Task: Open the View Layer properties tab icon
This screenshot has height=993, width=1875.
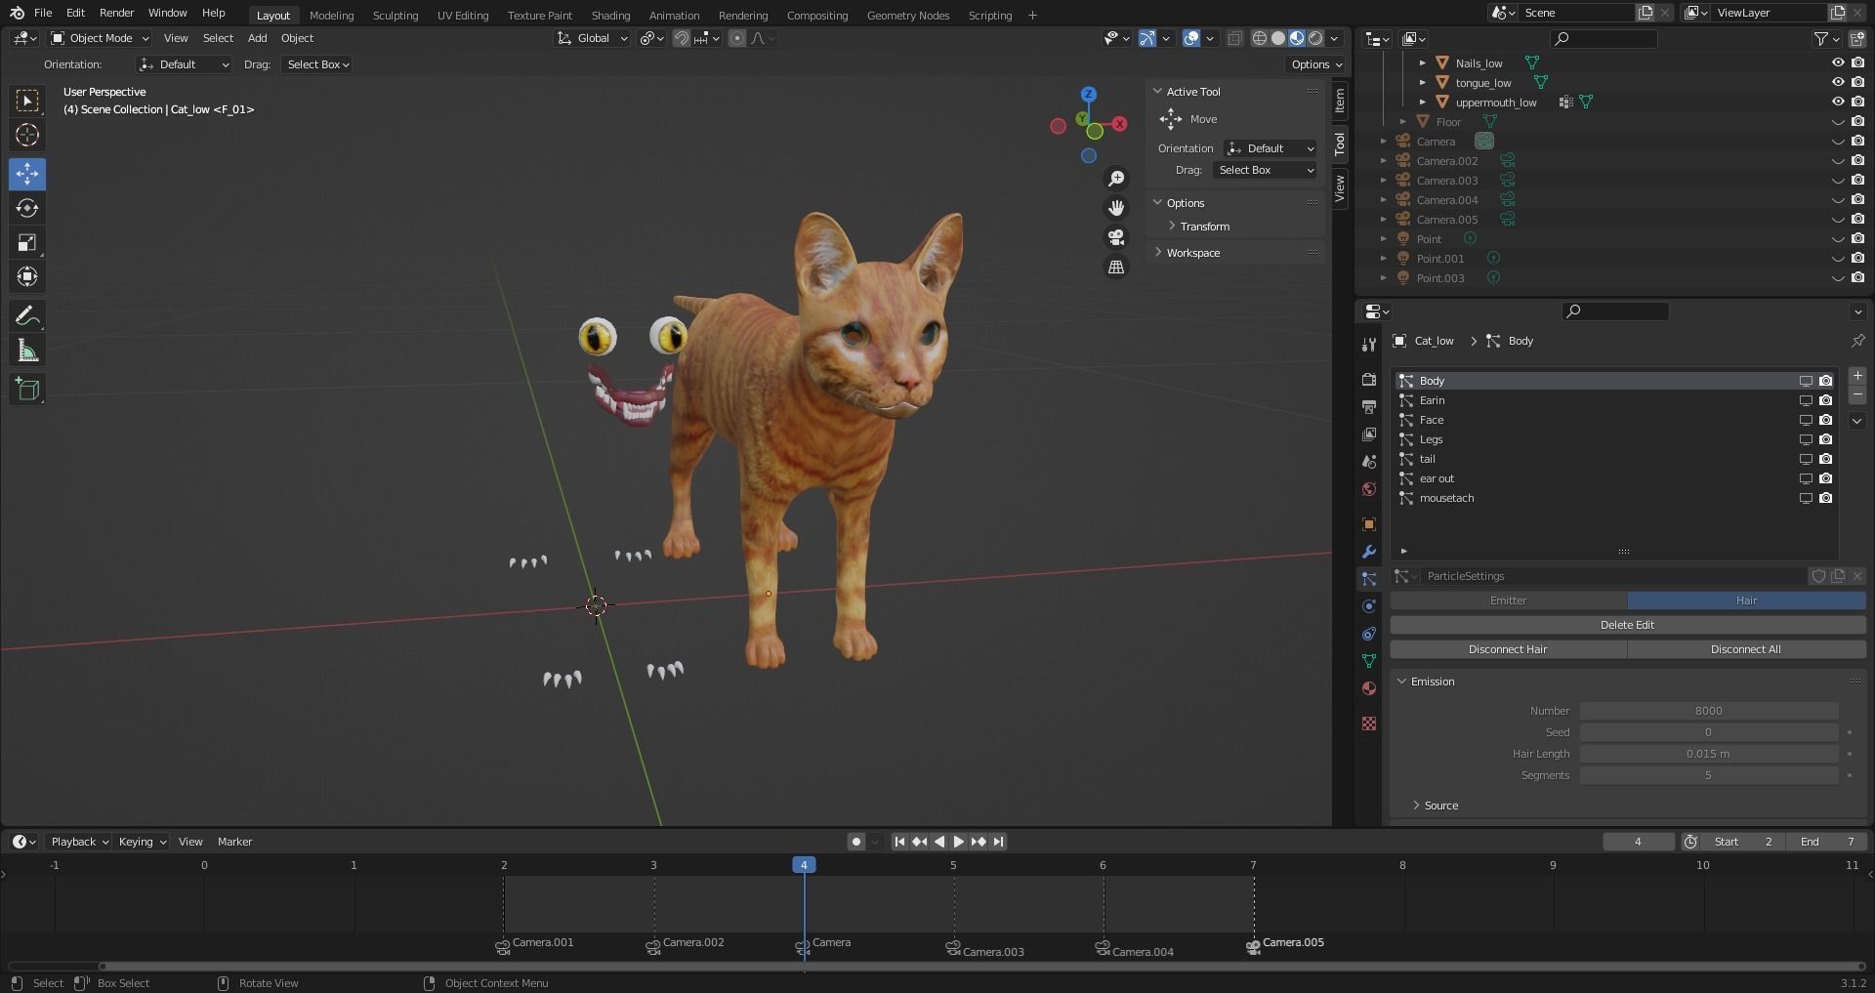Action: pos(1369,434)
